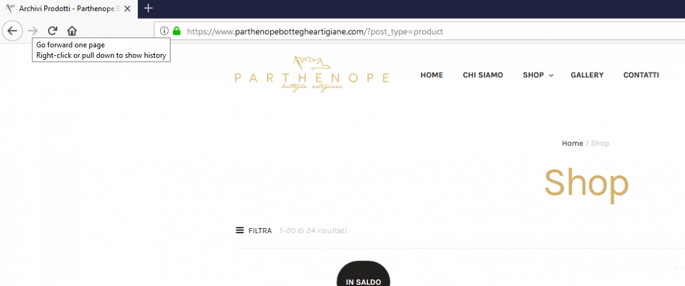Click the Home breadcrumb link
This screenshot has width=685, height=286.
click(x=572, y=144)
